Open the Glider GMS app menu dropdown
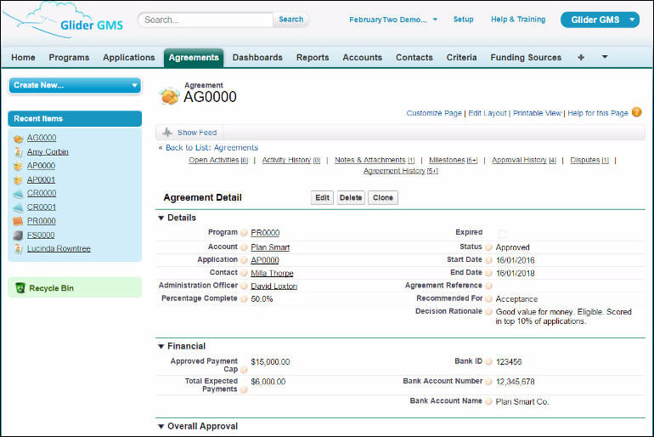The width and height of the screenshot is (654, 437). (630, 20)
